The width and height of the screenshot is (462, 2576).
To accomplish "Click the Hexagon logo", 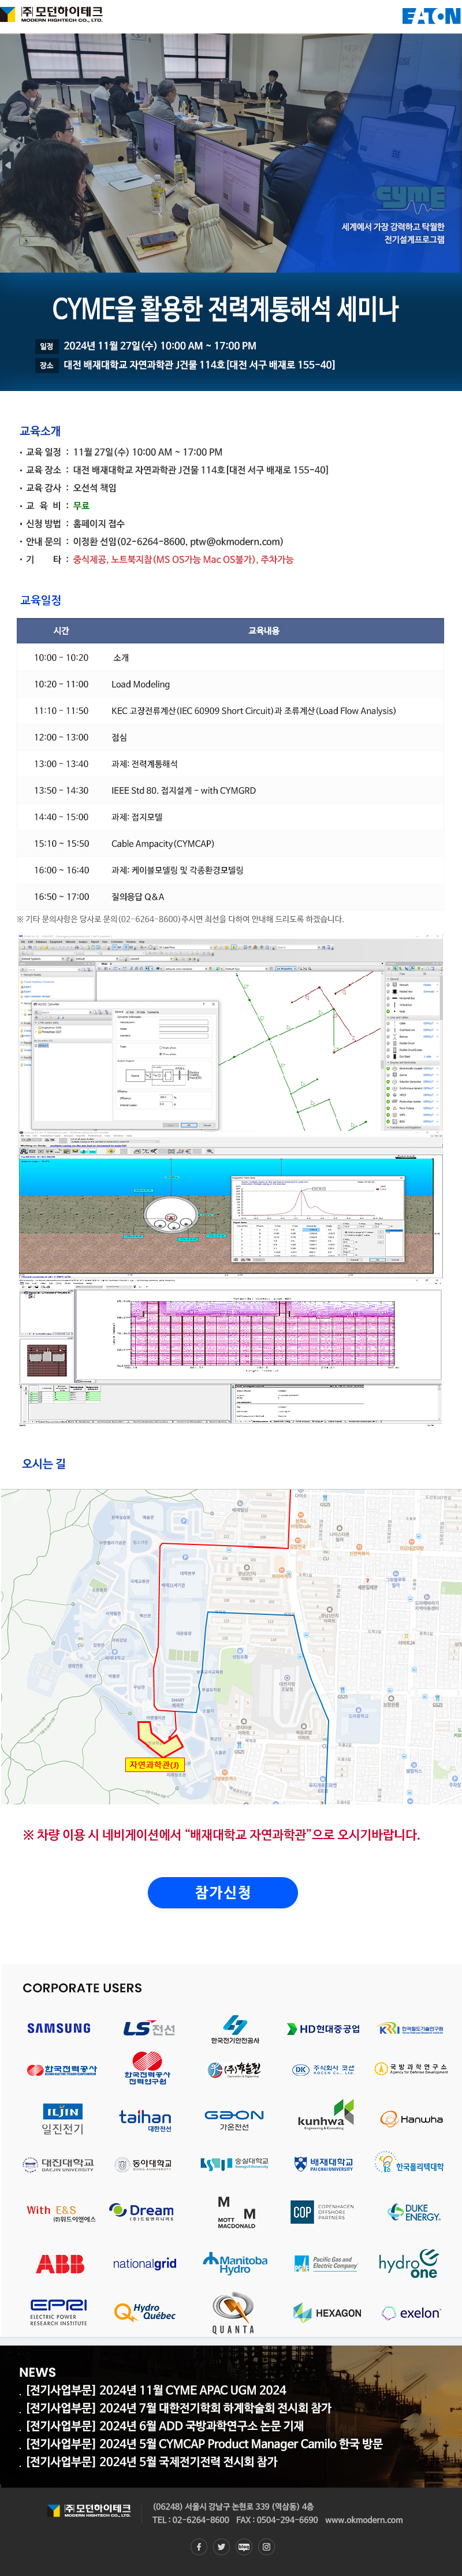I will [327, 2312].
